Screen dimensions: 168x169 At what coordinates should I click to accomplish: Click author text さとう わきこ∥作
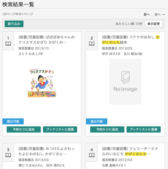pyautogui.click(x=31, y=54)
